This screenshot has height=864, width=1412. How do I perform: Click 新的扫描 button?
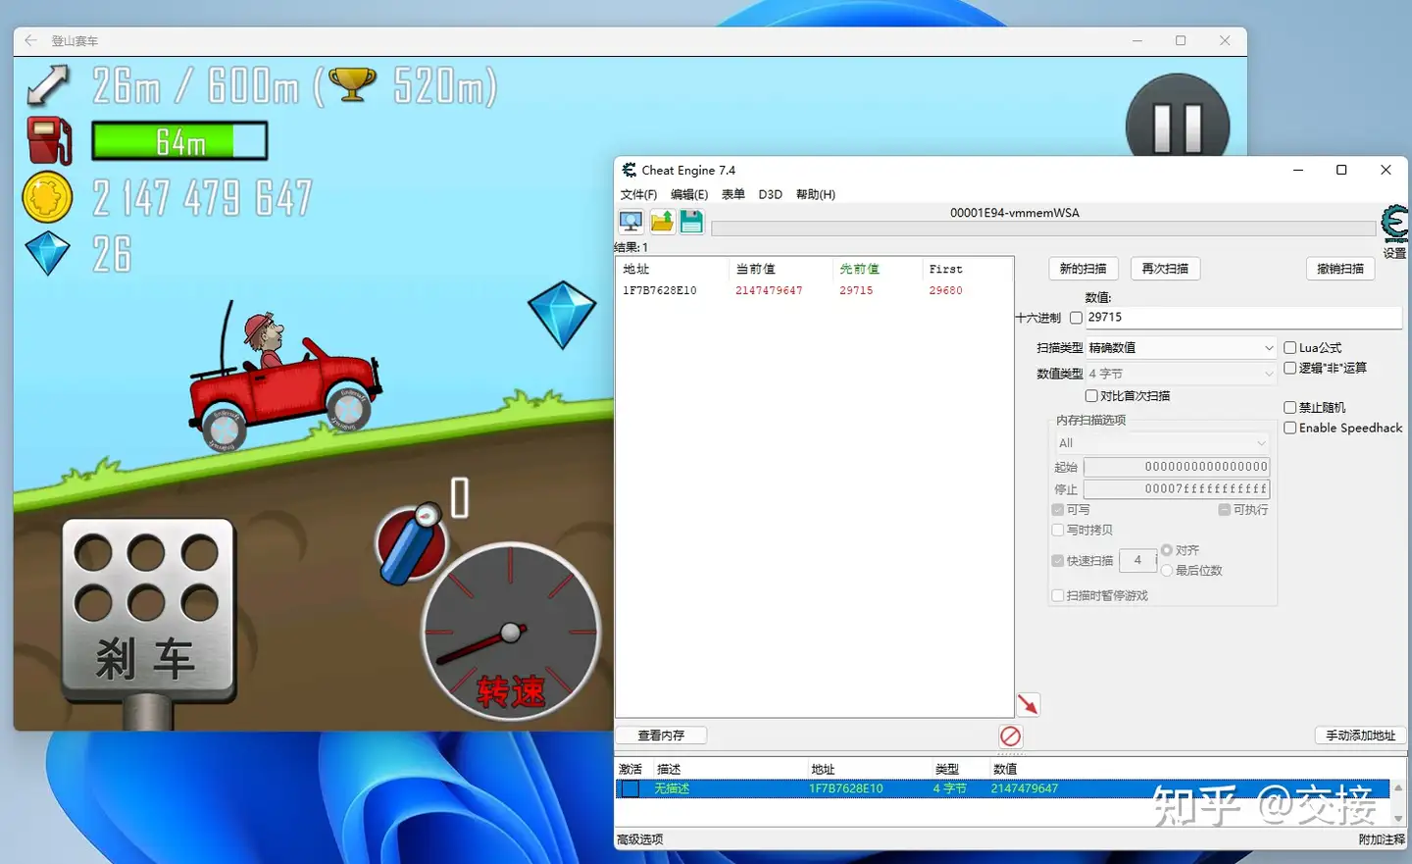click(1084, 269)
